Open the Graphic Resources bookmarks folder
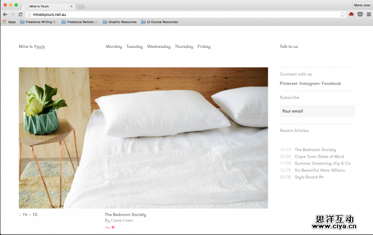Viewport: 373px width, 235px height. click(119, 22)
